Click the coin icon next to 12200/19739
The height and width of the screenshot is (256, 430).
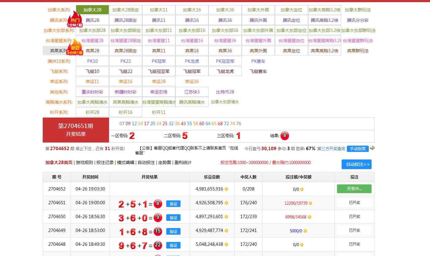(x=311, y=203)
